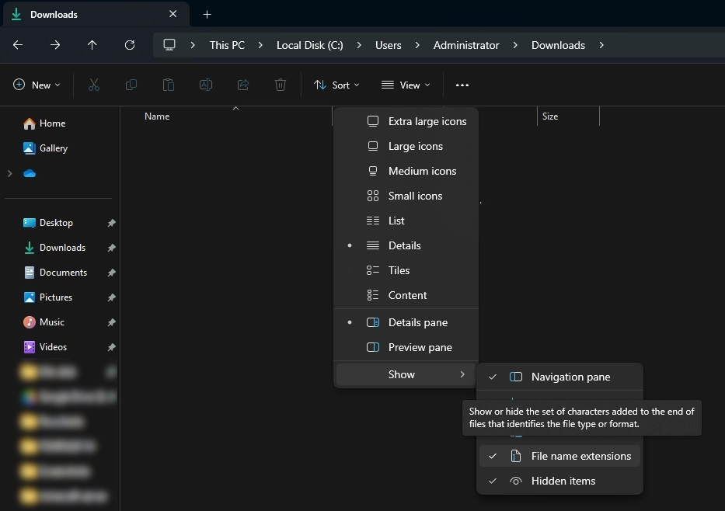This screenshot has height=511, width=725.
Task: Toggle Hidden items visibility
Action: pyautogui.click(x=563, y=481)
